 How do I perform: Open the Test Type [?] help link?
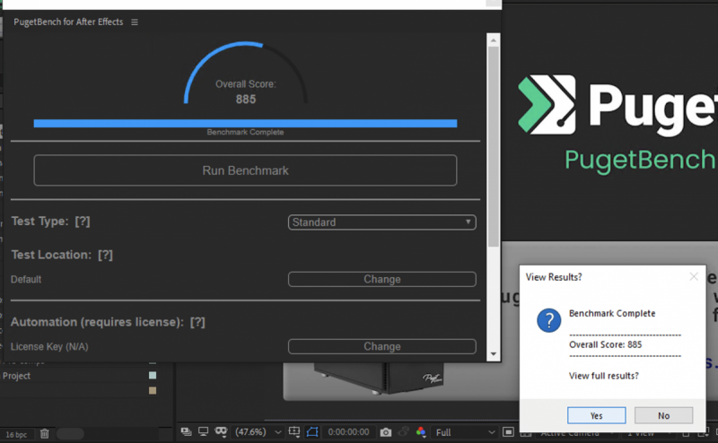(x=83, y=221)
